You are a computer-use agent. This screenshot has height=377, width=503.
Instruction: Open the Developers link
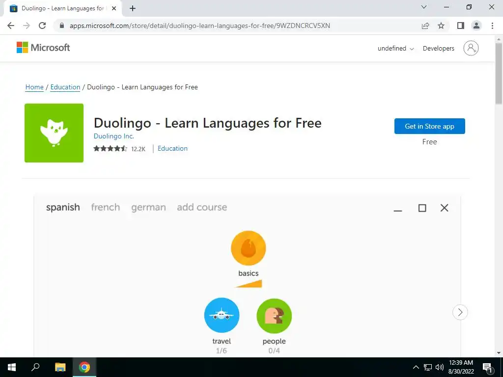click(x=439, y=49)
